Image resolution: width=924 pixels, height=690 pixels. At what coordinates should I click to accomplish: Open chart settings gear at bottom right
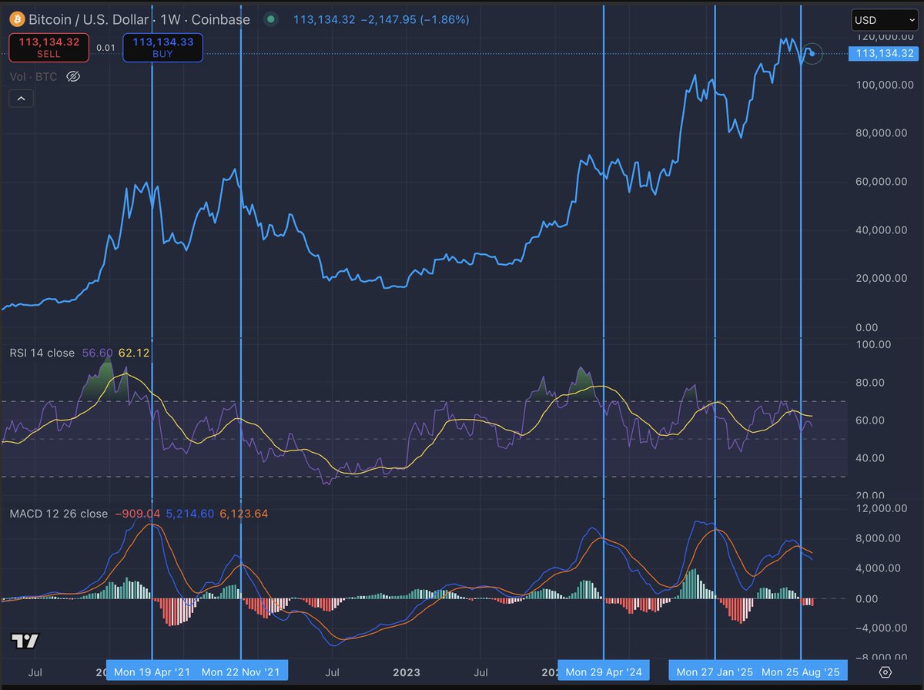885,672
